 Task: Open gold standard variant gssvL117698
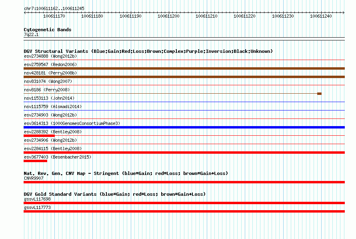tap(37, 199)
